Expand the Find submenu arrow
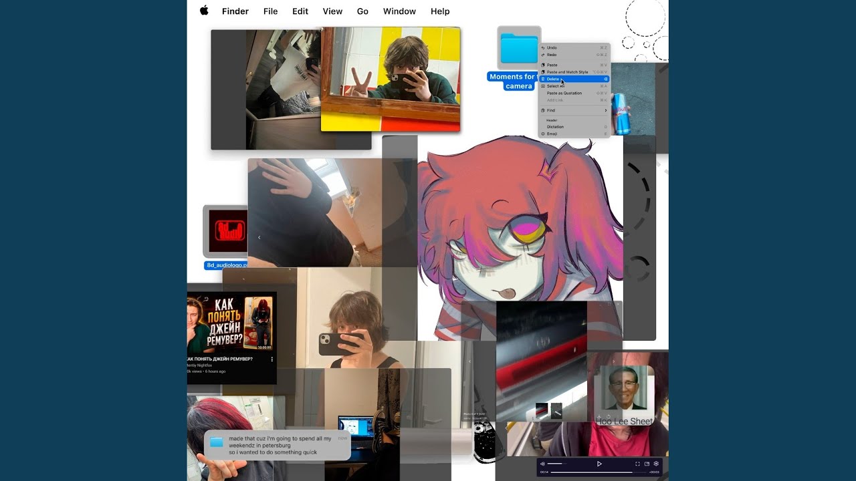 click(x=606, y=110)
